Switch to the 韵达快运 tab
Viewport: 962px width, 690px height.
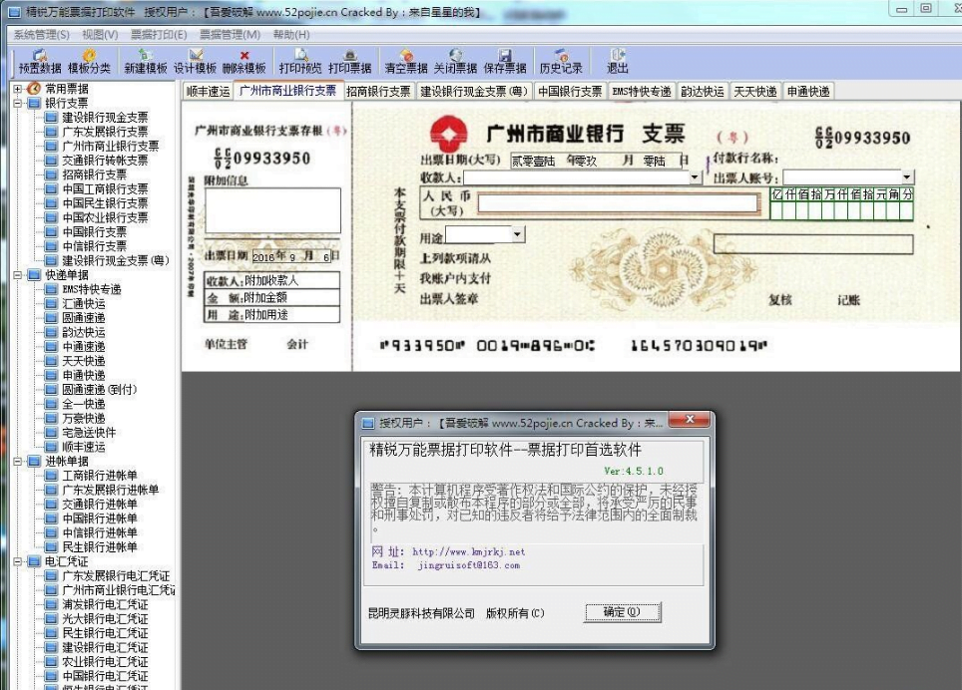703,92
